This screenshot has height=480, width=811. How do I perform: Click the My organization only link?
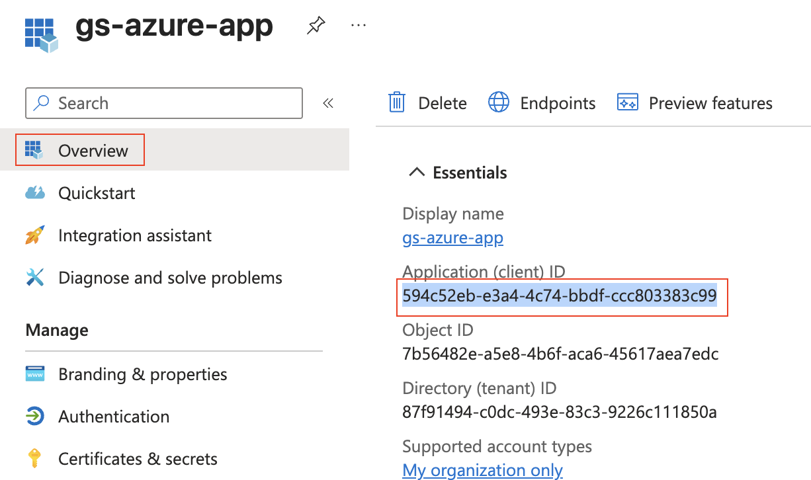(482, 469)
